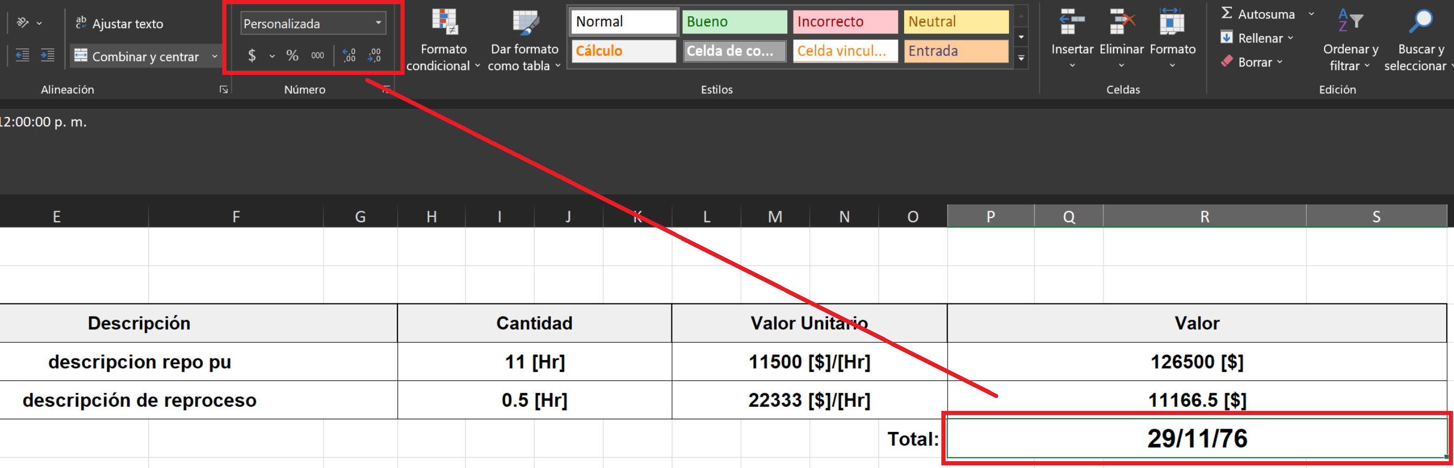This screenshot has height=468, width=1454.
Task: Select column R header
Action: click(x=1204, y=217)
